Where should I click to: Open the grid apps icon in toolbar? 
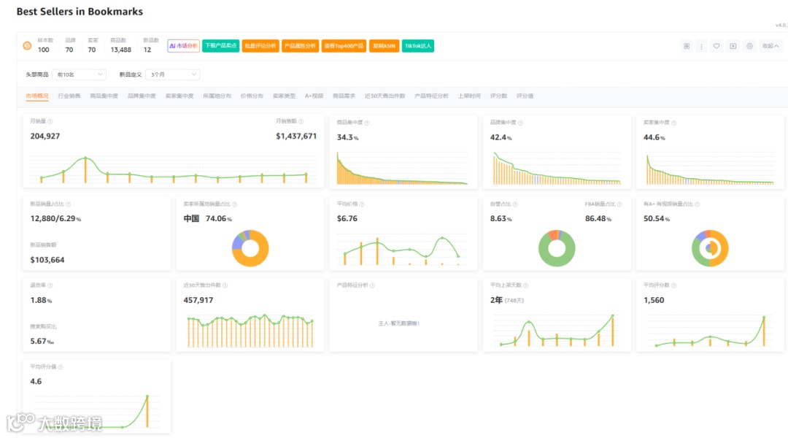pos(687,46)
